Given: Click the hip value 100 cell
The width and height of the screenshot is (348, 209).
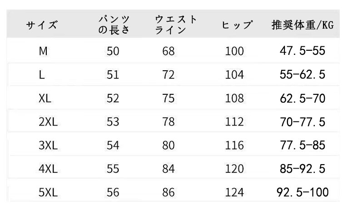Looking at the screenshot, I should 234,52.
